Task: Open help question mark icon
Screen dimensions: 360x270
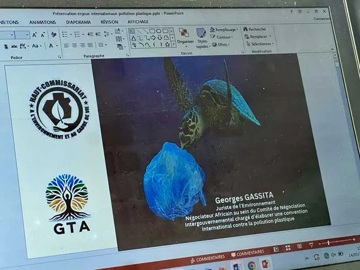Action: pyautogui.click(x=291, y=12)
